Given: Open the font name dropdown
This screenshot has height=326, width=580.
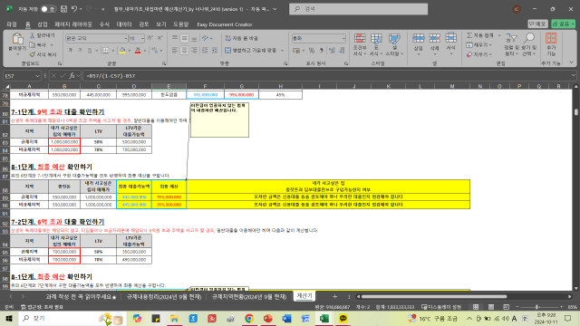Looking at the screenshot, I should [125, 38].
